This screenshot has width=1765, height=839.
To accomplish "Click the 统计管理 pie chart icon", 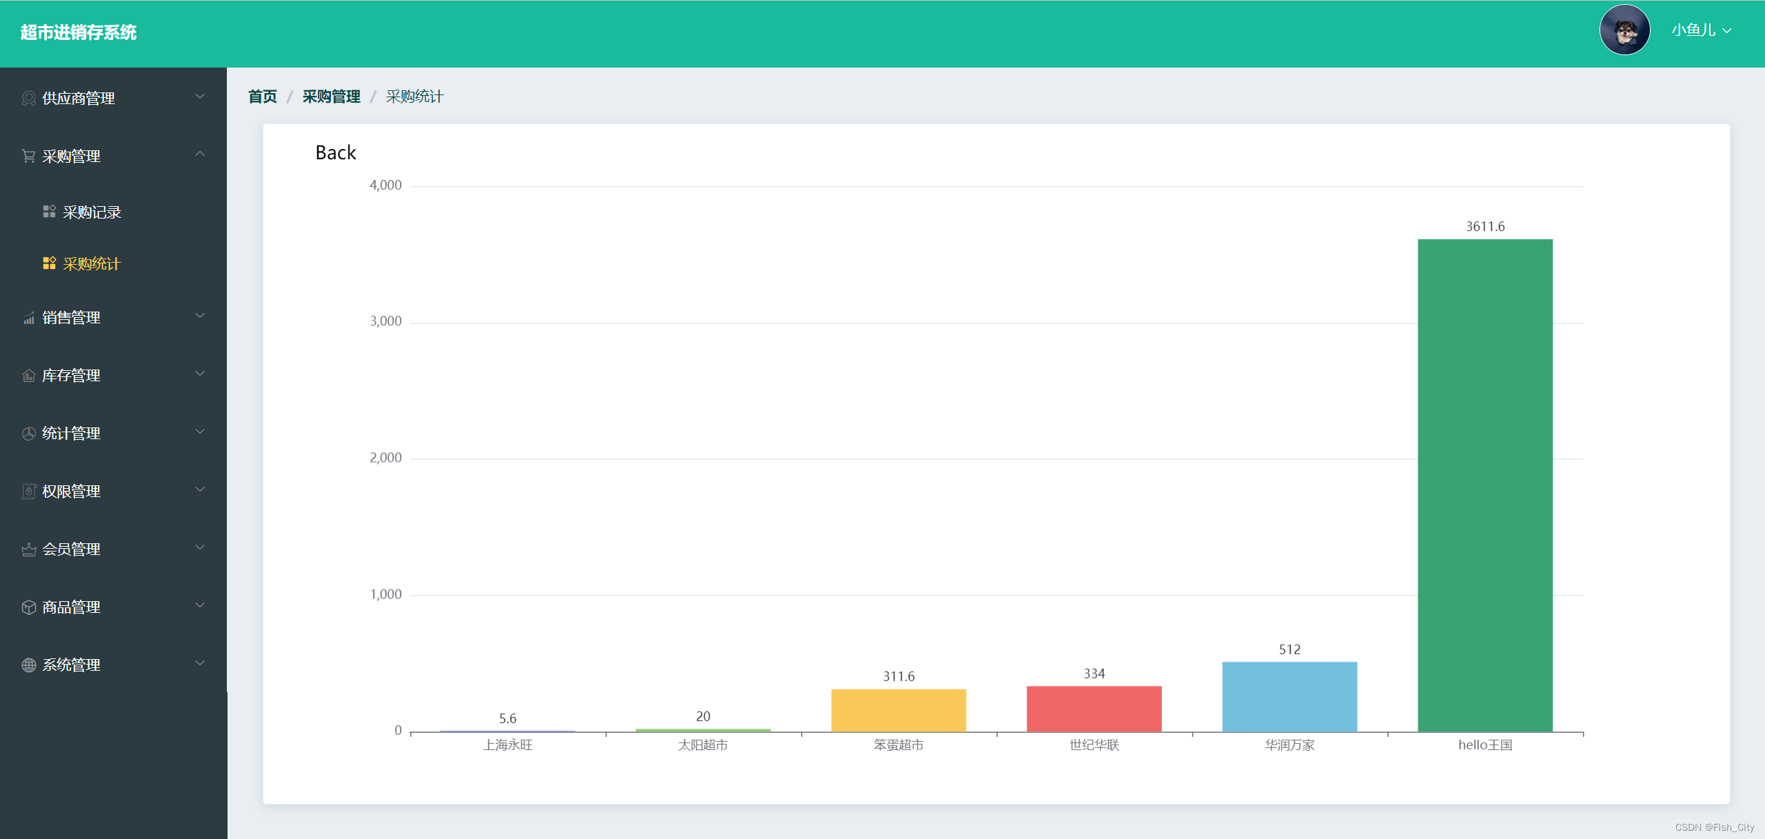I will (x=29, y=434).
